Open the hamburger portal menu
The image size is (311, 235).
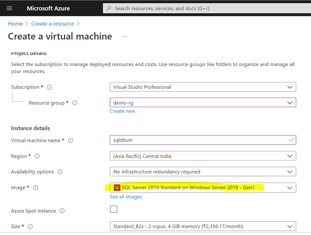coord(9,8)
